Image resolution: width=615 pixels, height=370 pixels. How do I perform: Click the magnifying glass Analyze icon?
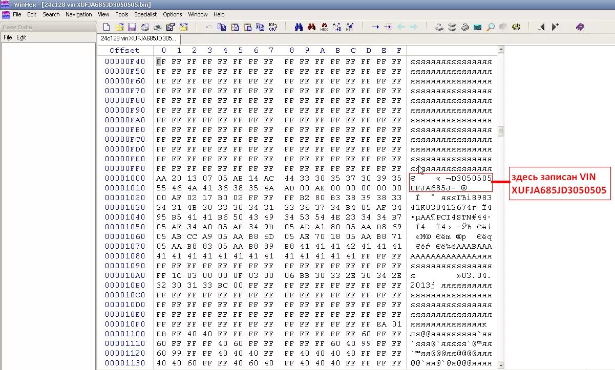491,27
